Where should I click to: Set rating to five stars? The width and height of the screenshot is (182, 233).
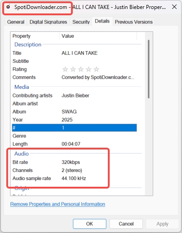click(96, 69)
